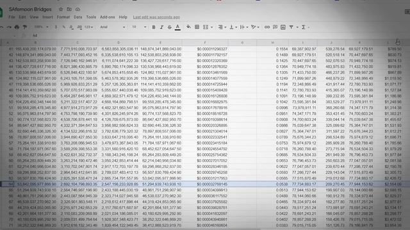410x230 pixels.
Task: Click cell 0.0538 in row 64
Action: [272, 184]
